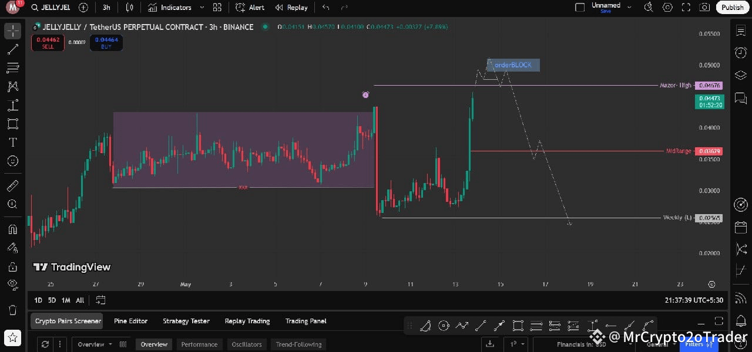Viewport: 752px width, 352px height.
Task: Select the Text tool
Action: tap(13, 143)
